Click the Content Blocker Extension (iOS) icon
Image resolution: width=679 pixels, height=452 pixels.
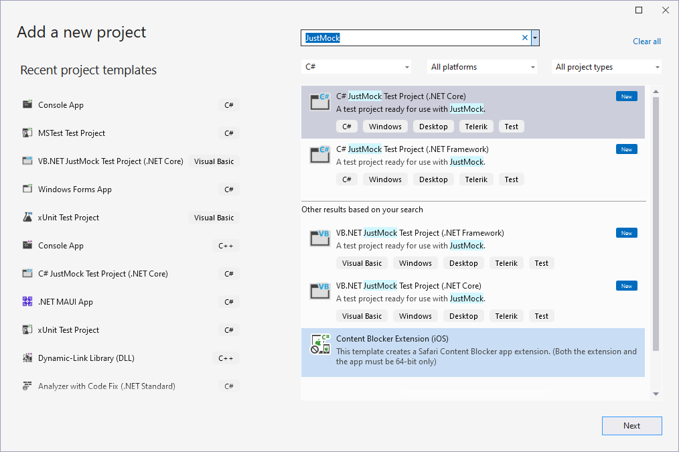click(x=319, y=344)
